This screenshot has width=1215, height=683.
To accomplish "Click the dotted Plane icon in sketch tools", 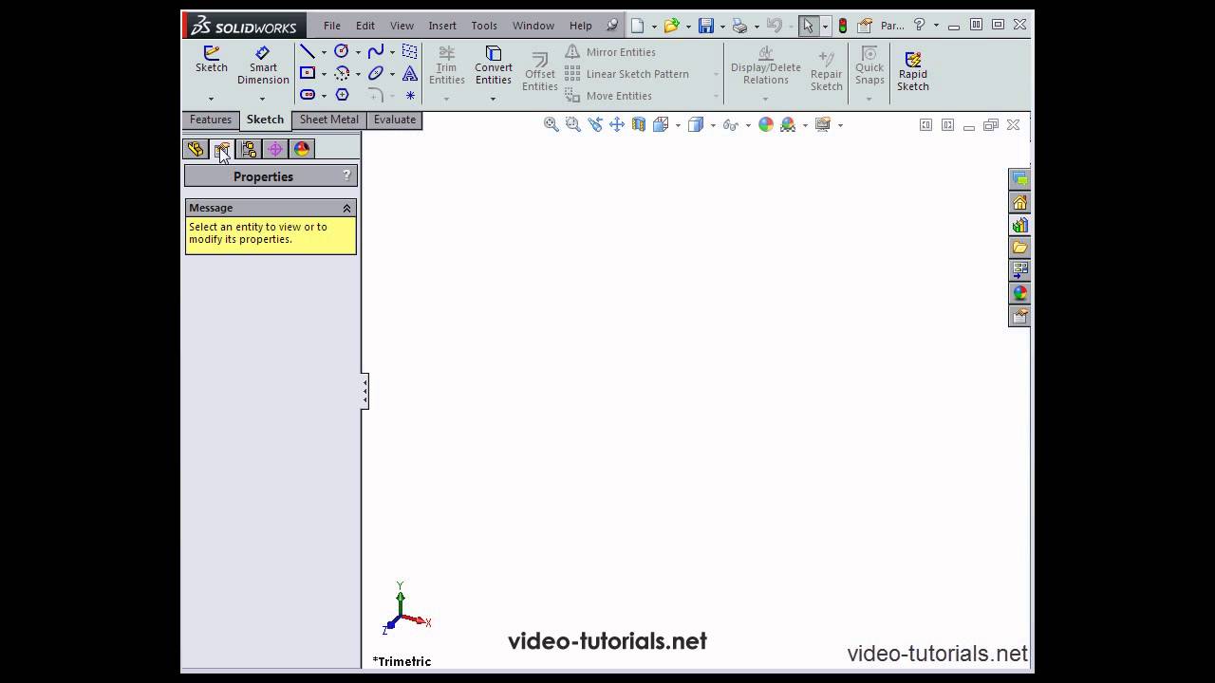I will click(x=410, y=51).
